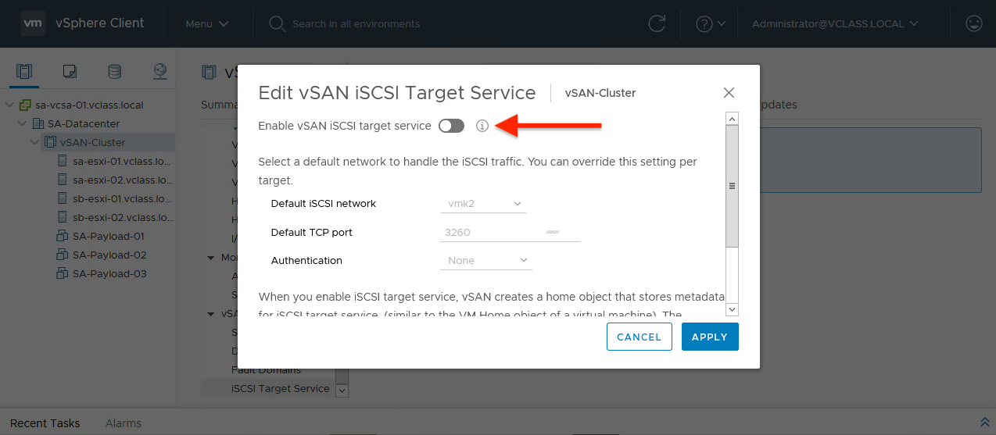
Task: Close the Edit vSAN iSCSI Target Service dialog
Action: (729, 93)
